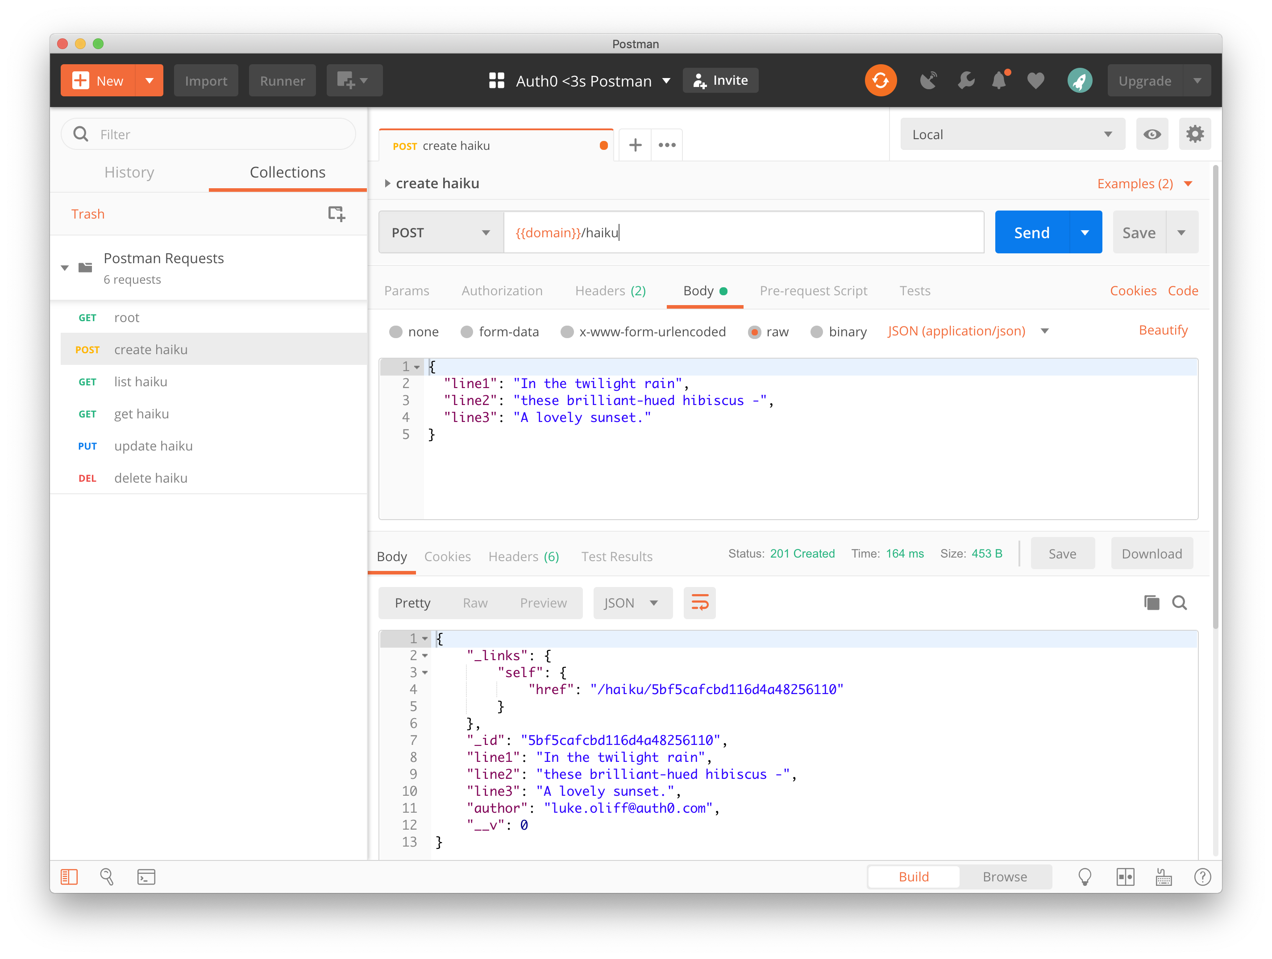Screen dimensions: 1272x959
Task: Open the notifications bell icon
Action: point(999,80)
